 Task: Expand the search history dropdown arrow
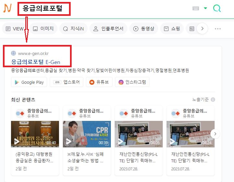pos(205,8)
